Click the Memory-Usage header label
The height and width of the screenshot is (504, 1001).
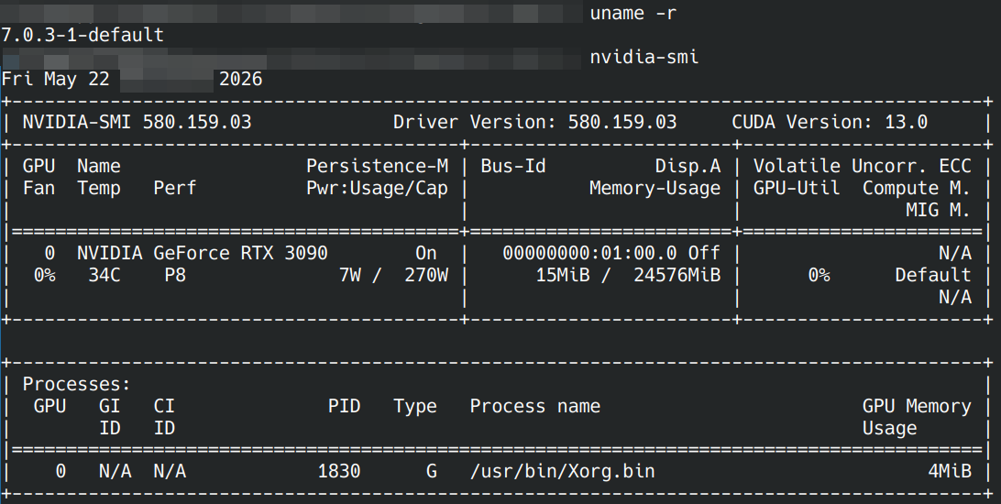655,188
